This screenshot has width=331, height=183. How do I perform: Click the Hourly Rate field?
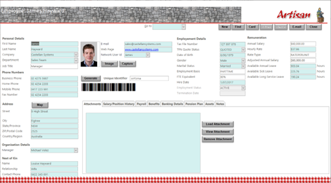click(x=303, y=49)
